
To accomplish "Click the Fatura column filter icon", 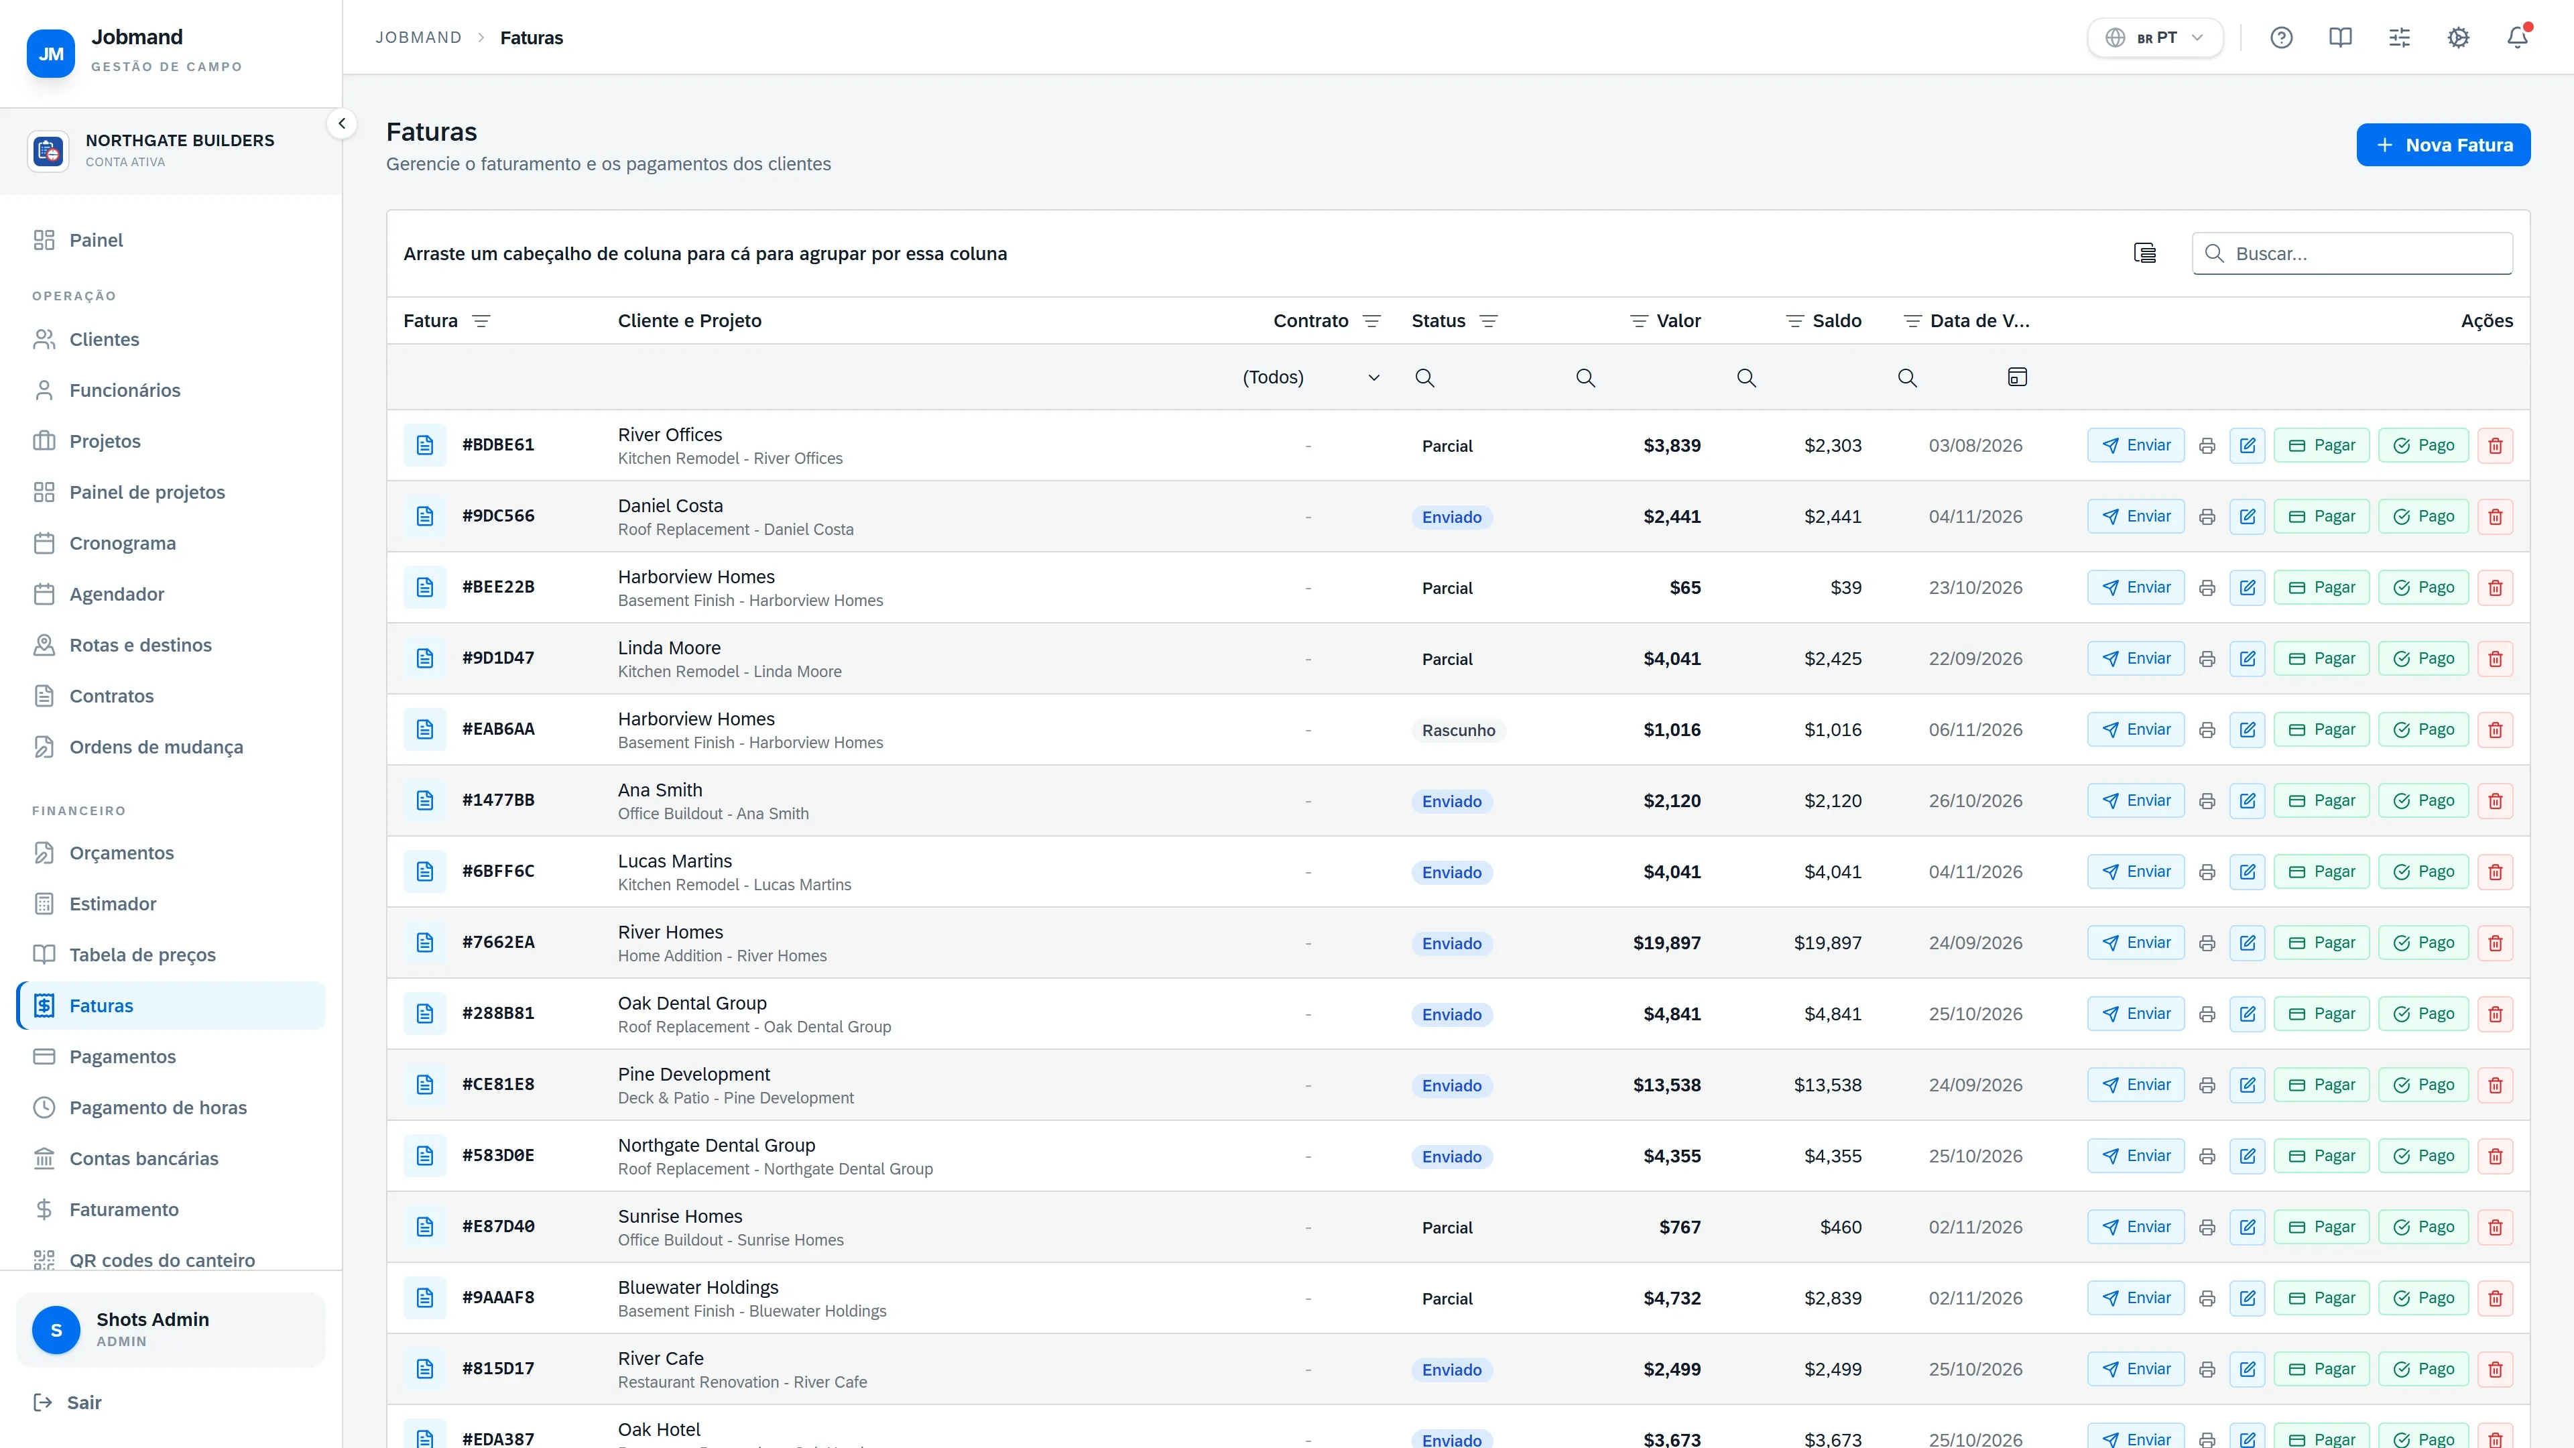I will tap(481, 321).
